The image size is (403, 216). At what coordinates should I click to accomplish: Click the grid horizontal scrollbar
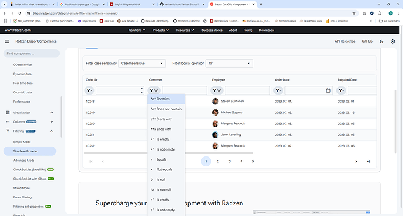[x=168, y=153]
